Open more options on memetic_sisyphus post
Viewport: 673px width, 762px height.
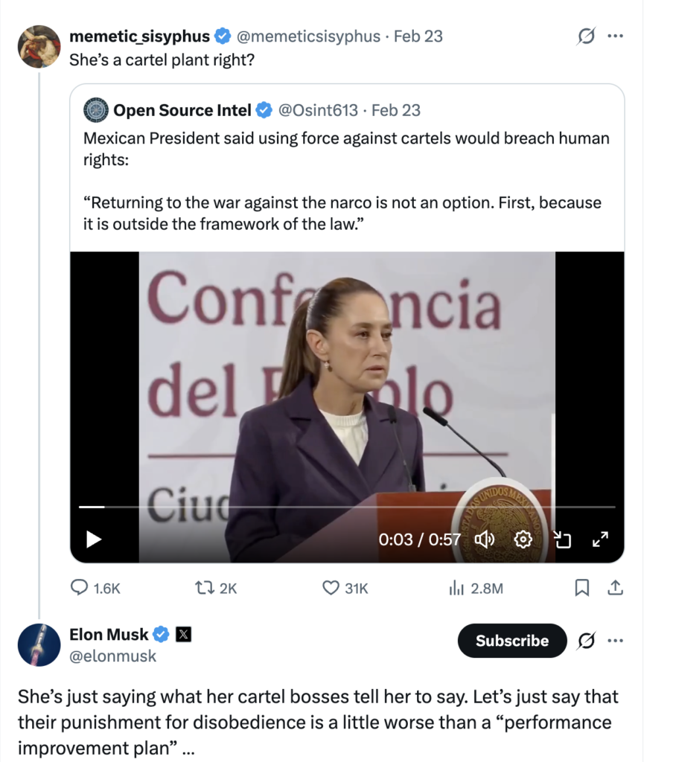pos(615,36)
